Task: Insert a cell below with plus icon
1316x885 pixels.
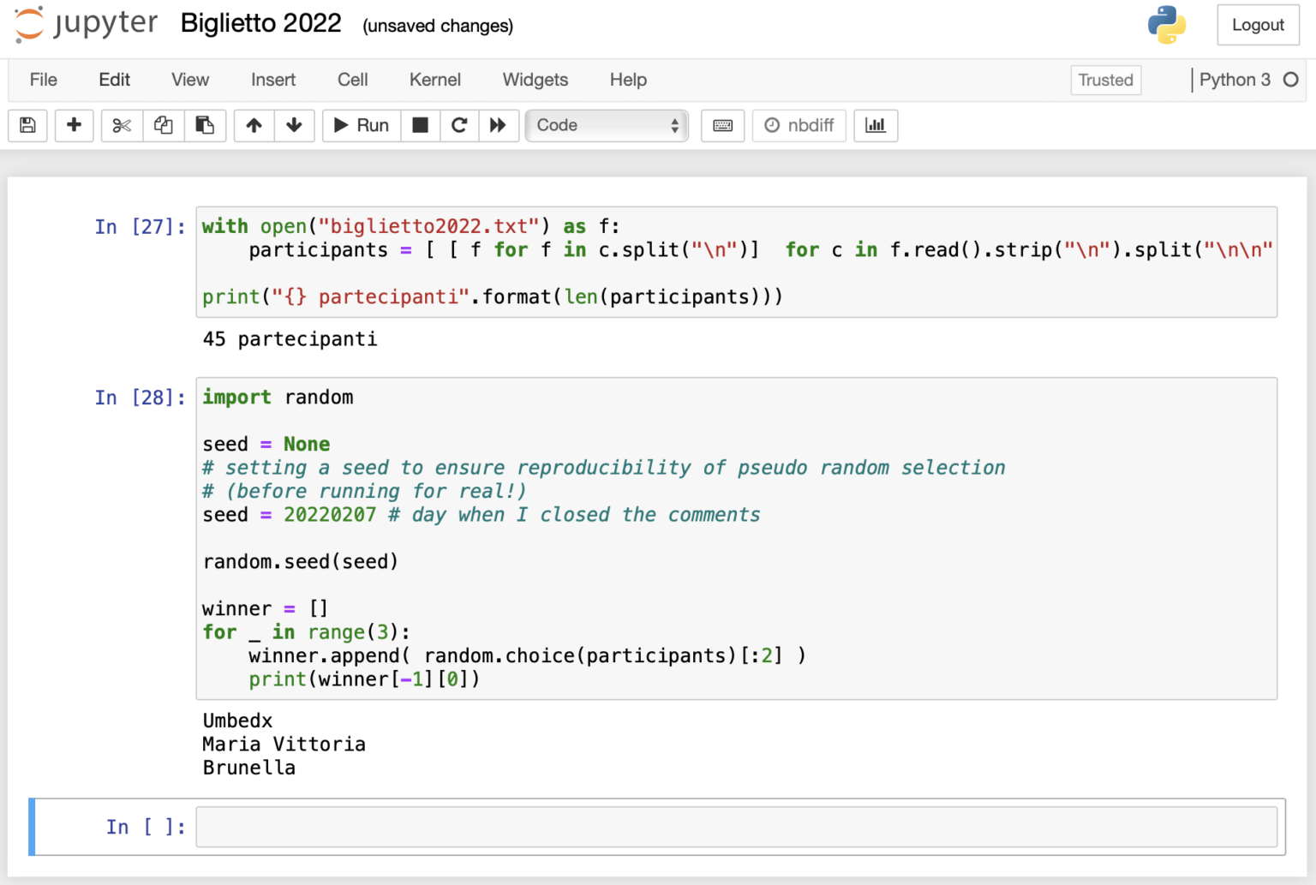Action: [x=74, y=125]
